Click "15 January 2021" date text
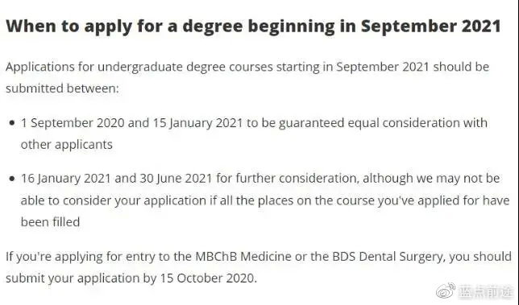 coord(197,123)
